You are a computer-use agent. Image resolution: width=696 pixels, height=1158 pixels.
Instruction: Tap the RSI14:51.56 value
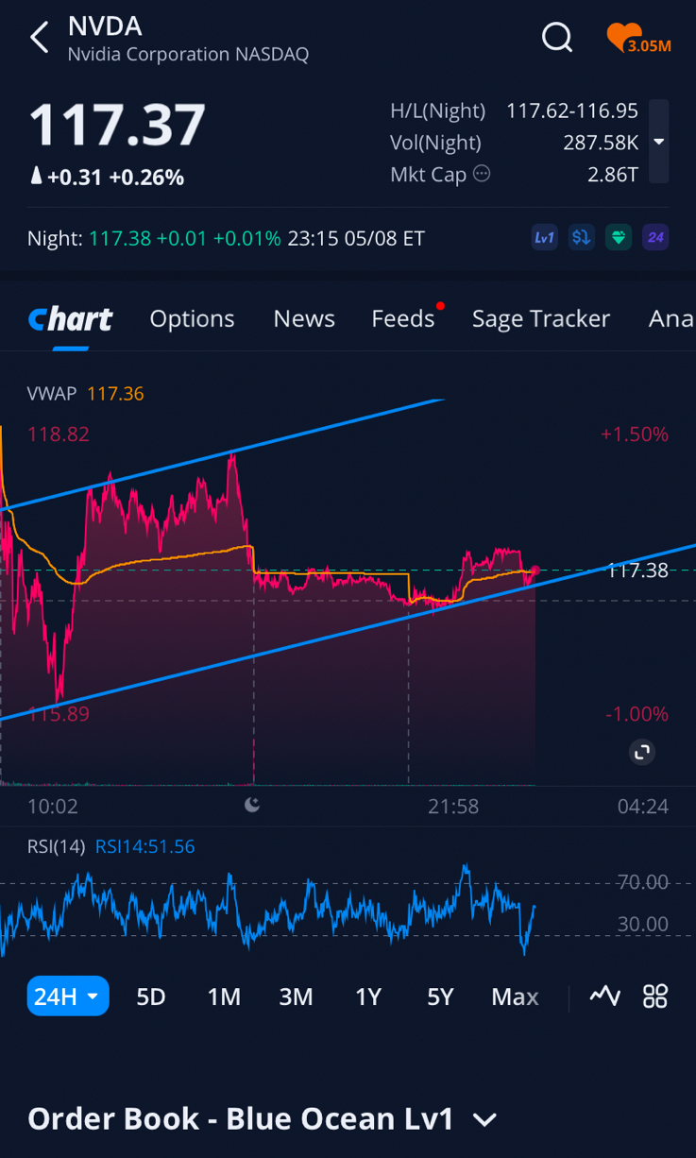(144, 846)
